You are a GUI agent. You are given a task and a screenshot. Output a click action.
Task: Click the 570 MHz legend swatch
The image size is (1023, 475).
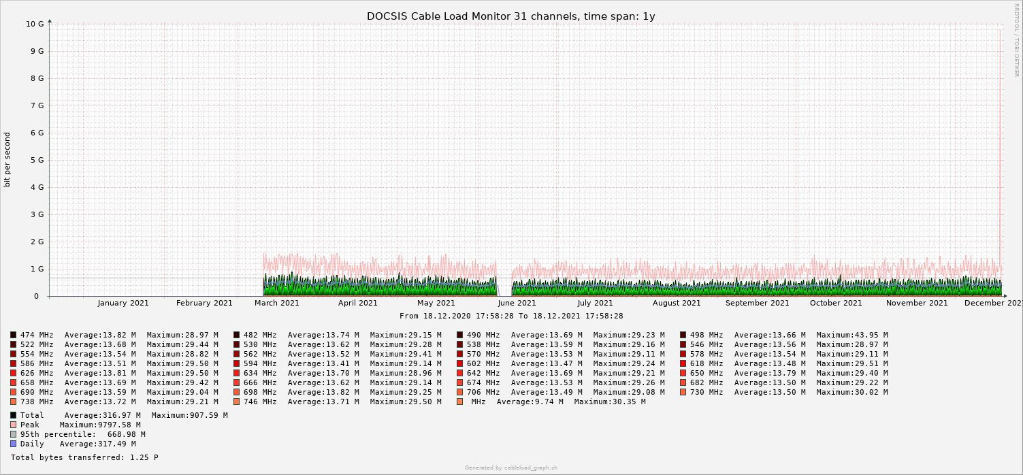pos(460,354)
